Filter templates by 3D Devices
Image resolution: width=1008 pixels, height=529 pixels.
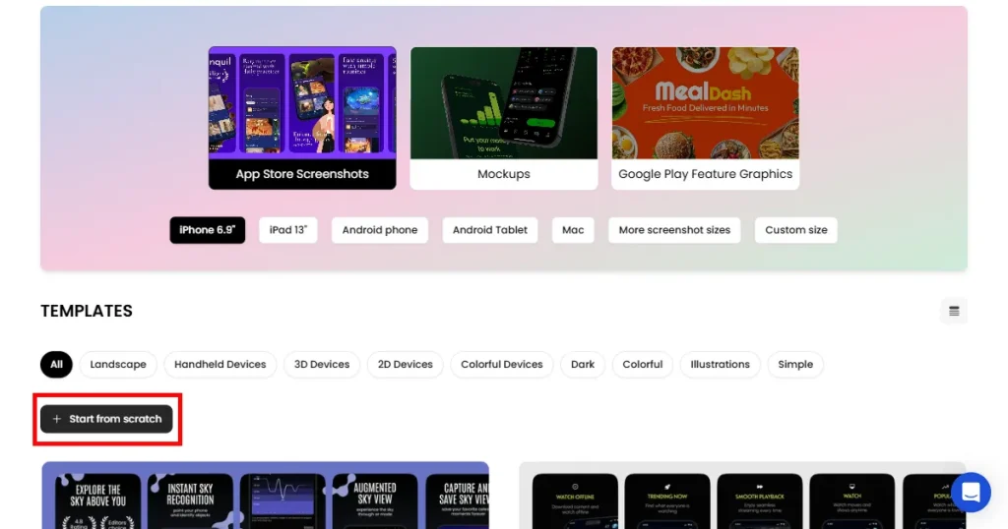322,365
